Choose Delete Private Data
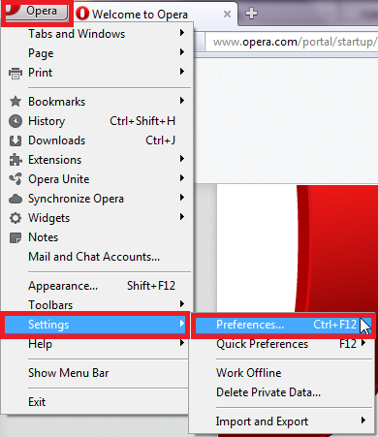The height and width of the screenshot is (437, 378). coord(283,392)
